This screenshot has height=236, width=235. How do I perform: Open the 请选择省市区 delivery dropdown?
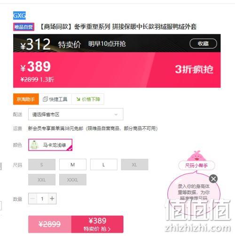click(76, 114)
